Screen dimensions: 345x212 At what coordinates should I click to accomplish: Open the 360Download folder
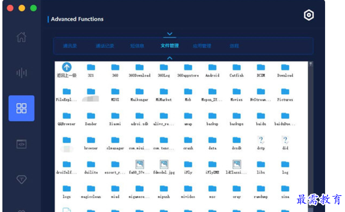tap(139, 68)
